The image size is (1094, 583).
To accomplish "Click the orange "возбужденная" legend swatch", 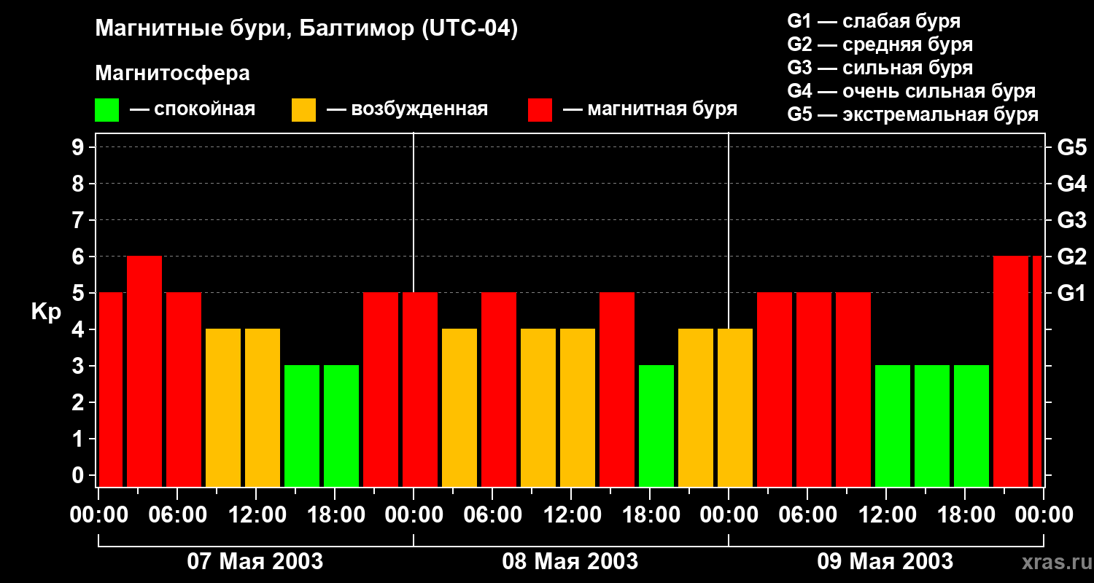I will [x=303, y=110].
